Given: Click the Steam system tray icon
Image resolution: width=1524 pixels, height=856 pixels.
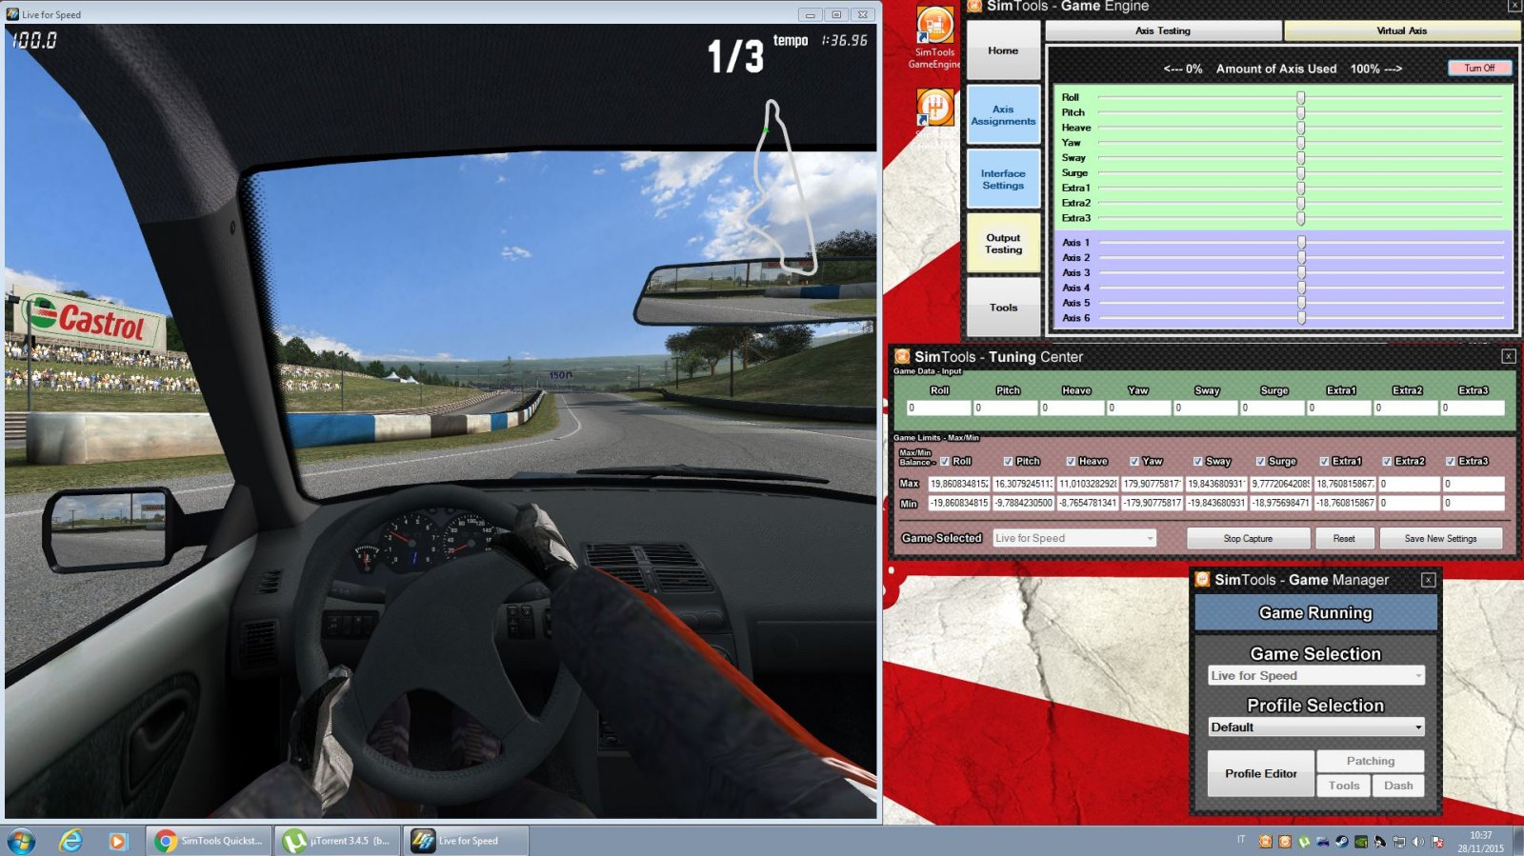Looking at the screenshot, I should point(1342,842).
